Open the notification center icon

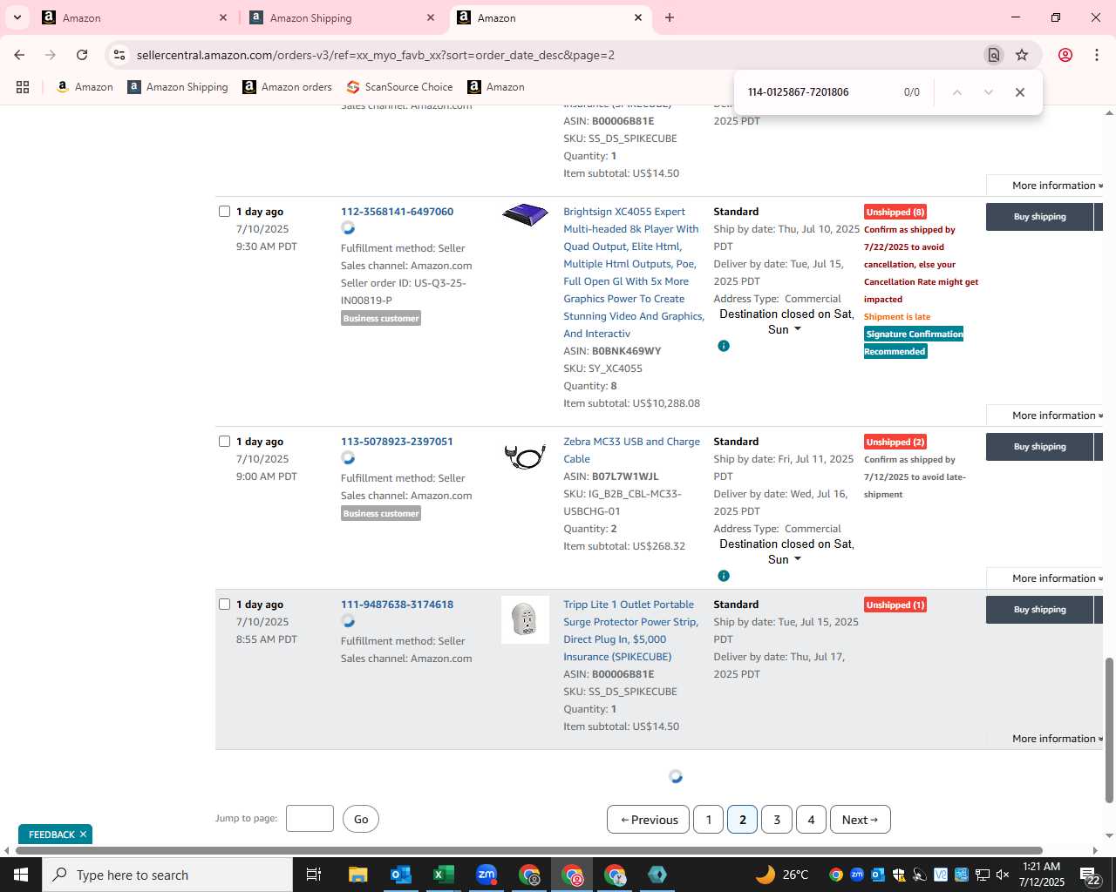click(1090, 875)
